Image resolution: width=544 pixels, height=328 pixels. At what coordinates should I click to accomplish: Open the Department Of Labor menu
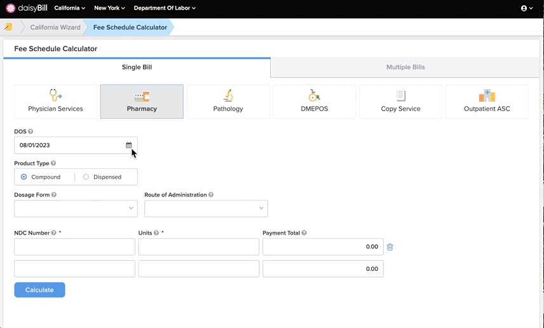tap(165, 8)
